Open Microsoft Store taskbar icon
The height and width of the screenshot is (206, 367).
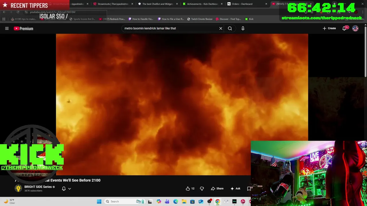[x=192, y=201]
